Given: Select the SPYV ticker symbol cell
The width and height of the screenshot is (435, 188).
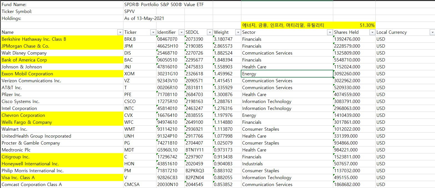Looking at the screenshot, I should (x=140, y=12).
